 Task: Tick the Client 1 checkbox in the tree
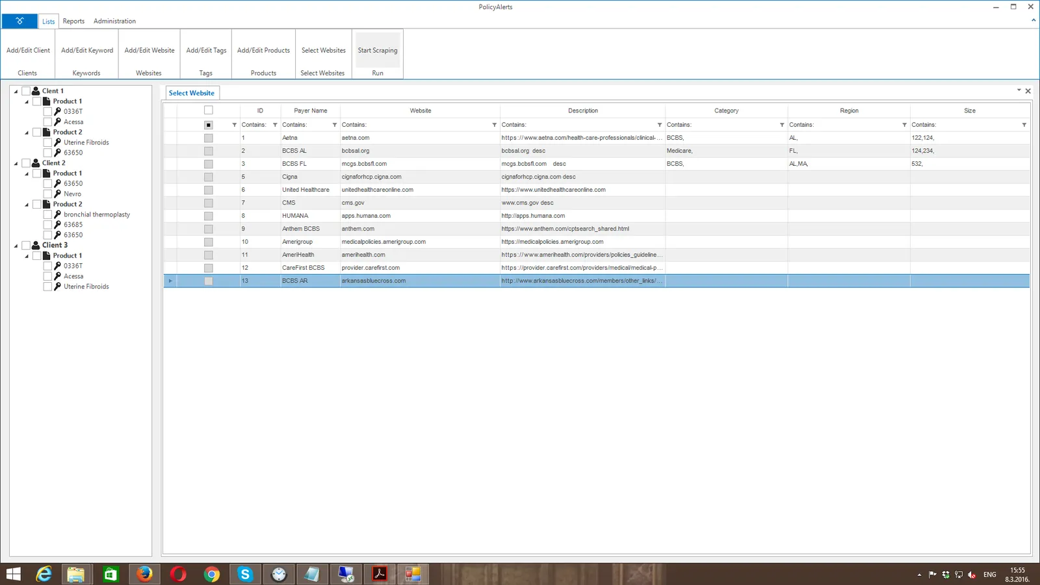(26, 91)
